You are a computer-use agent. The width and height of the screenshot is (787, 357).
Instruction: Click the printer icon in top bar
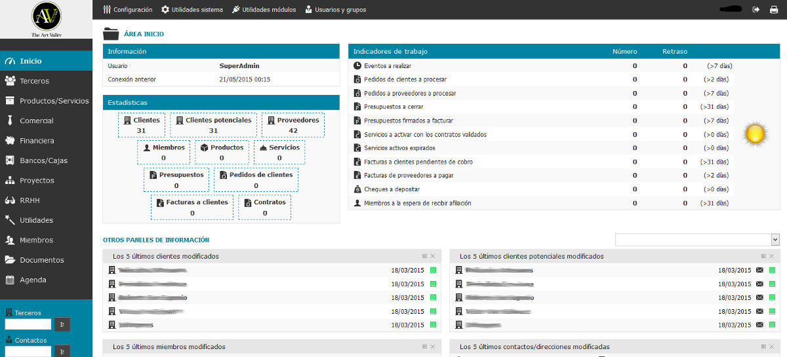pos(774,10)
